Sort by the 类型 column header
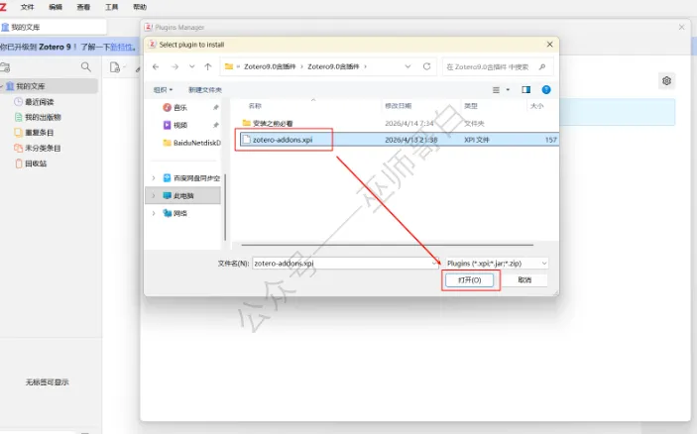This screenshot has width=697, height=434. 470,106
